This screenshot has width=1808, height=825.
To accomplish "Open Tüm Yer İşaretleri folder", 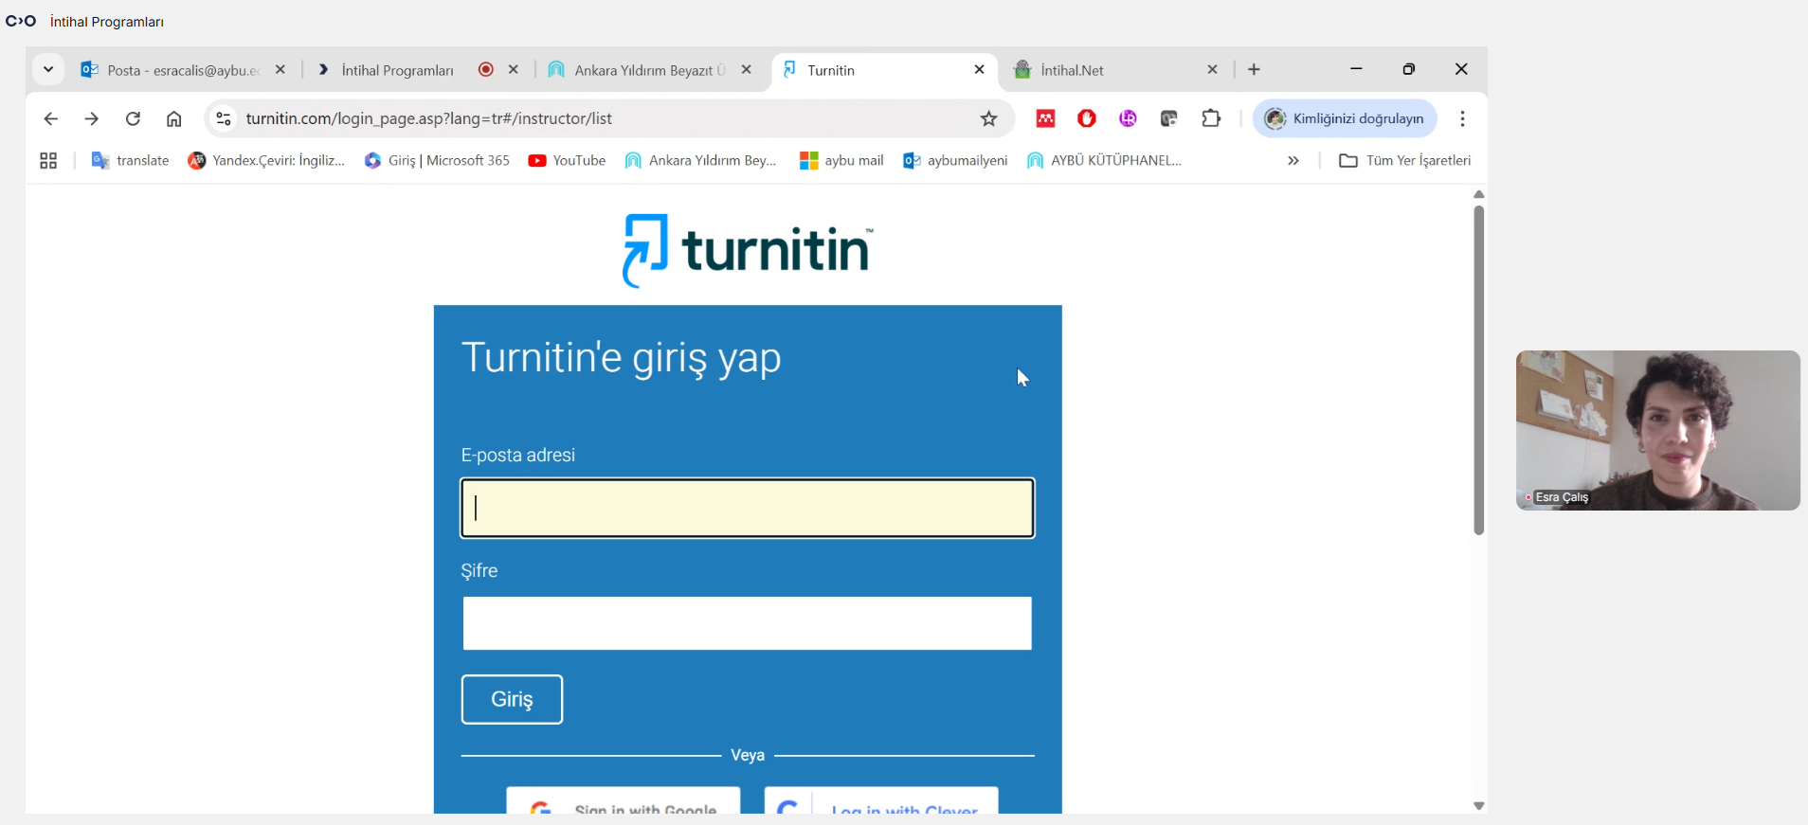I will [x=1404, y=161].
